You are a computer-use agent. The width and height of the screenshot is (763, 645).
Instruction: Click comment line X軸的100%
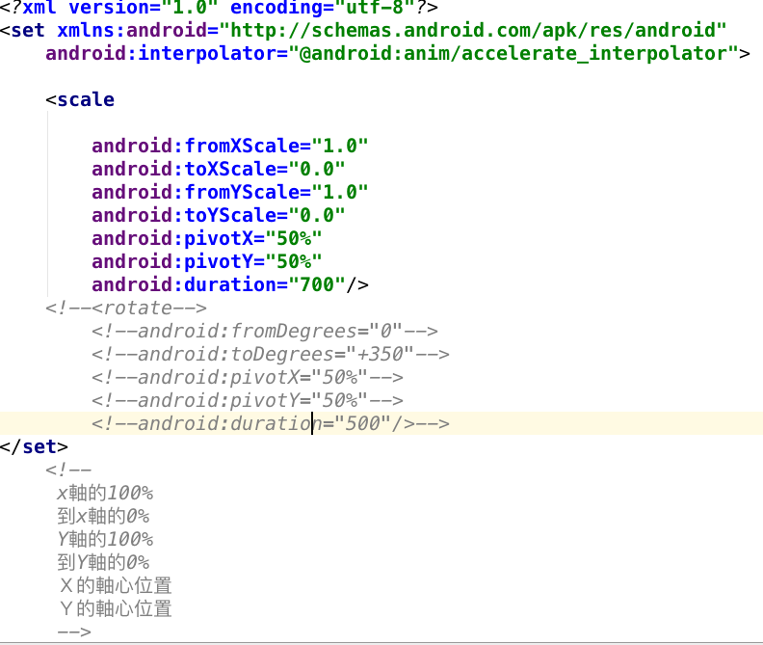click(105, 493)
